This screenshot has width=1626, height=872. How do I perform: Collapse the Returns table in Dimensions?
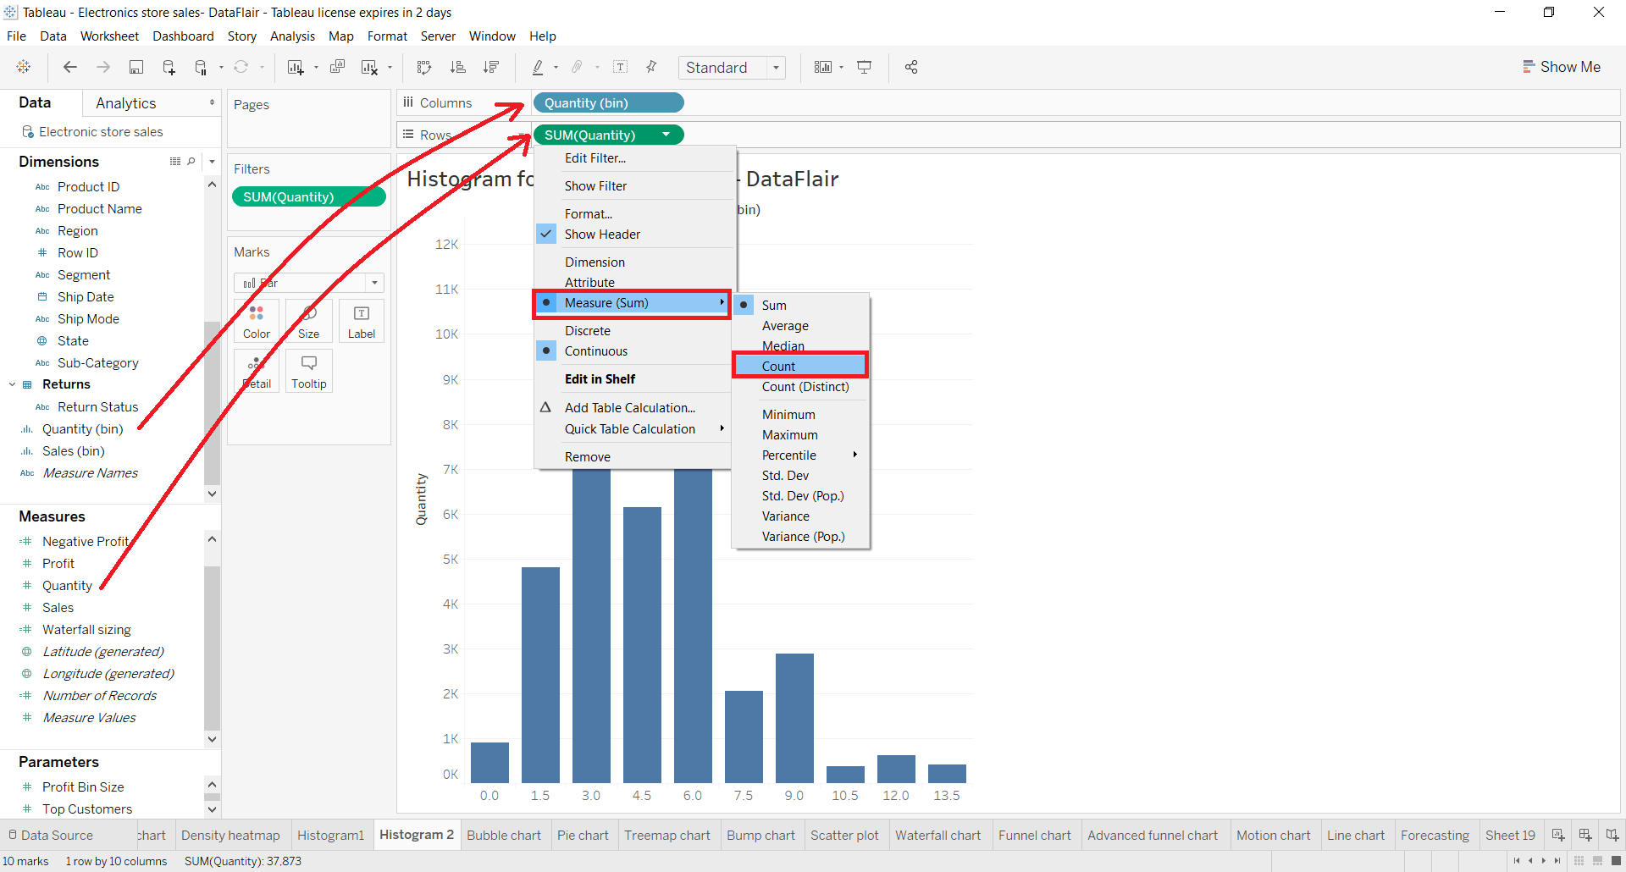click(x=13, y=384)
